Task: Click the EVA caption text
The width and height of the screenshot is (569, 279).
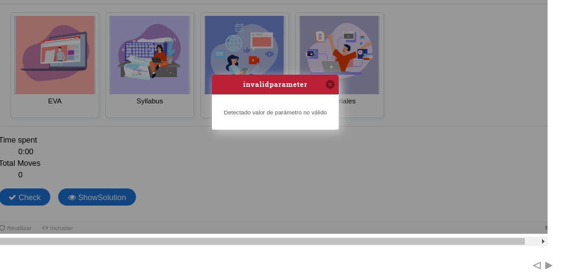Action: pyautogui.click(x=55, y=101)
